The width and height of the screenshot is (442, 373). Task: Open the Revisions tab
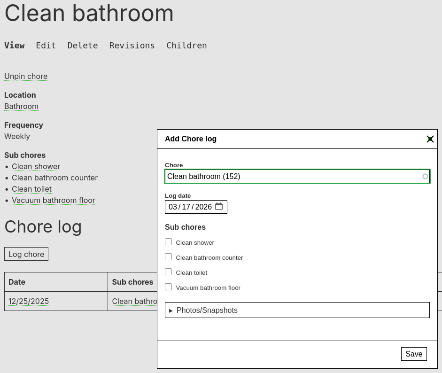coord(132,46)
